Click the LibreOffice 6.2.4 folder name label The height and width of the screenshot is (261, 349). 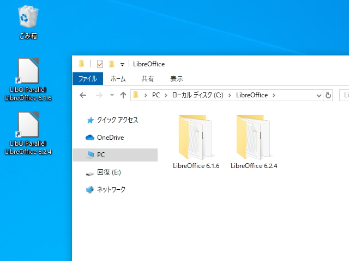tap(254, 166)
